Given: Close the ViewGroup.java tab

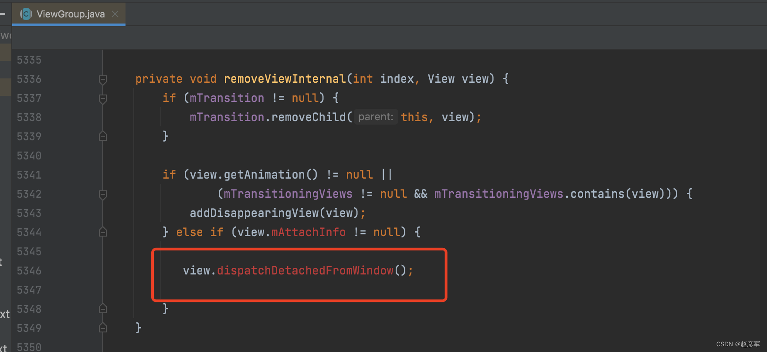Looking at the screenshot, I should (x=115, y=14).
